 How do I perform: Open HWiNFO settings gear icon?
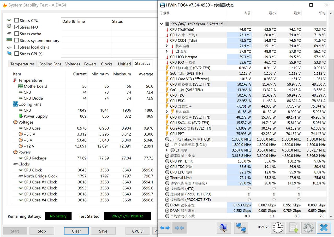(308, 228)
